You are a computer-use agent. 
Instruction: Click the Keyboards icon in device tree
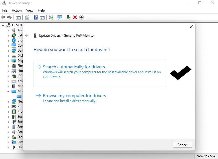(x=14, y=81)
